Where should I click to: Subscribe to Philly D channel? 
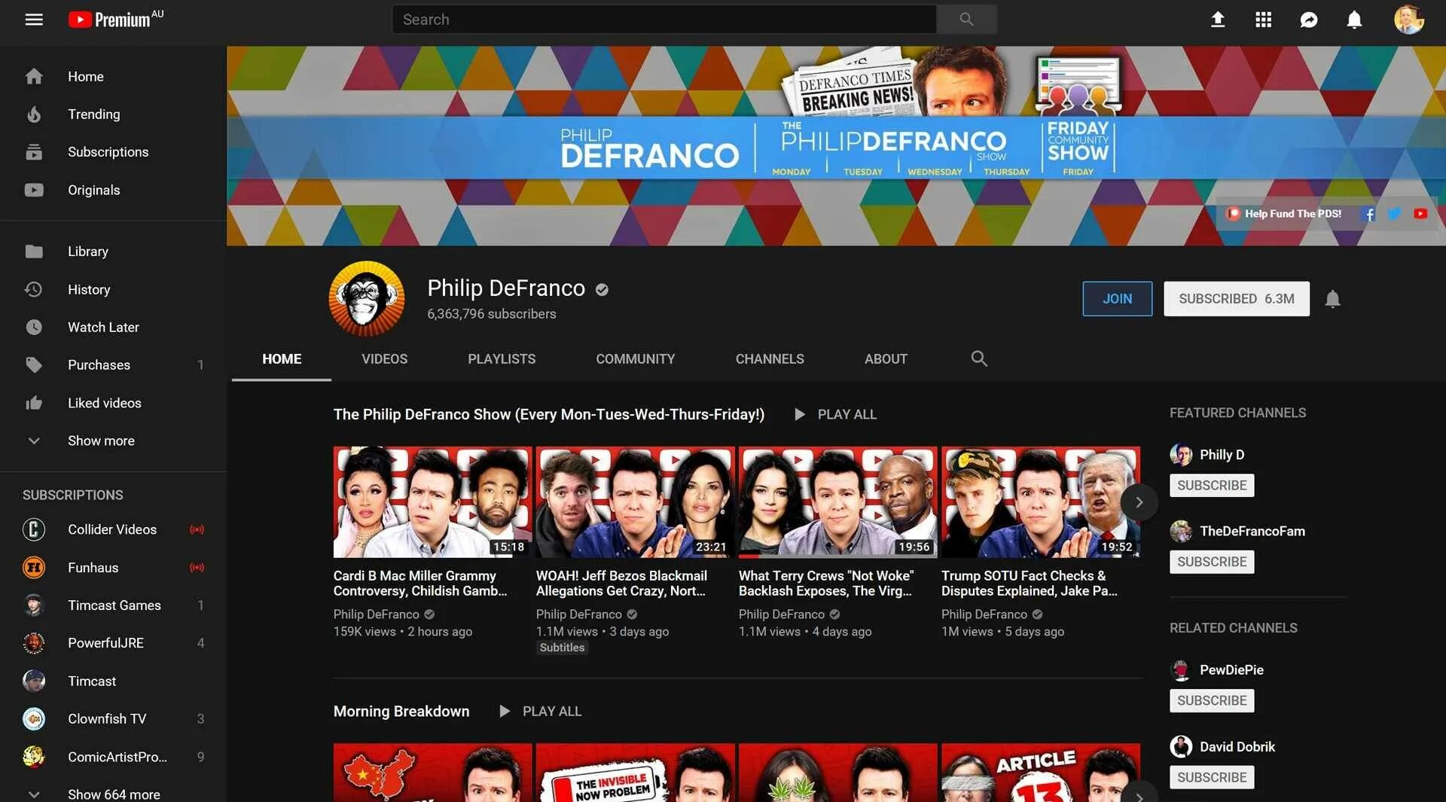pos(1212,486)
